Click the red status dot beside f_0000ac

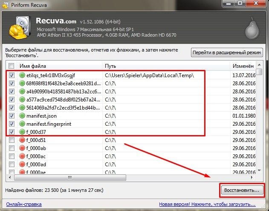(22, 156)
